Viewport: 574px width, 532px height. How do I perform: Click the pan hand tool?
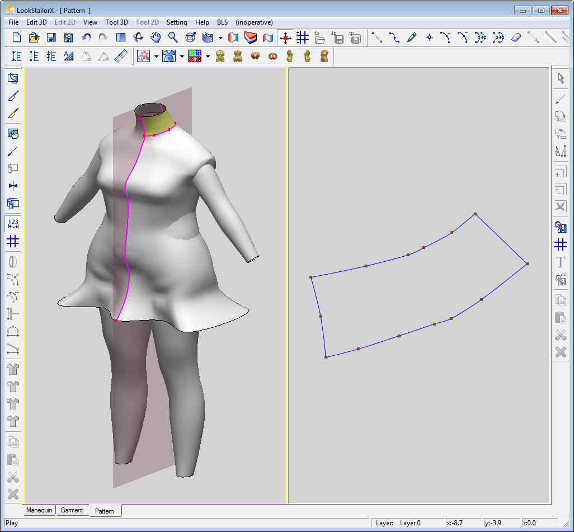pyautogui.click(x=156, y=37)
